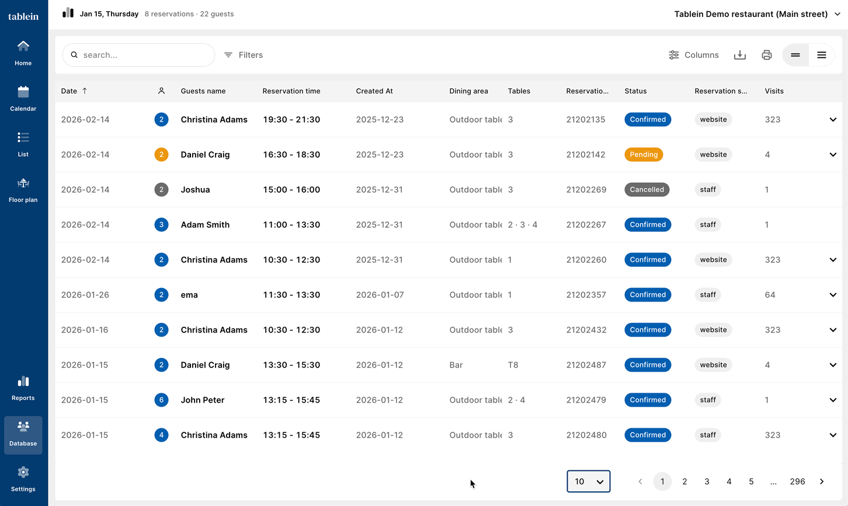Jump to last page 296
The height and width of the screenshot is (506, 848).
797,481
